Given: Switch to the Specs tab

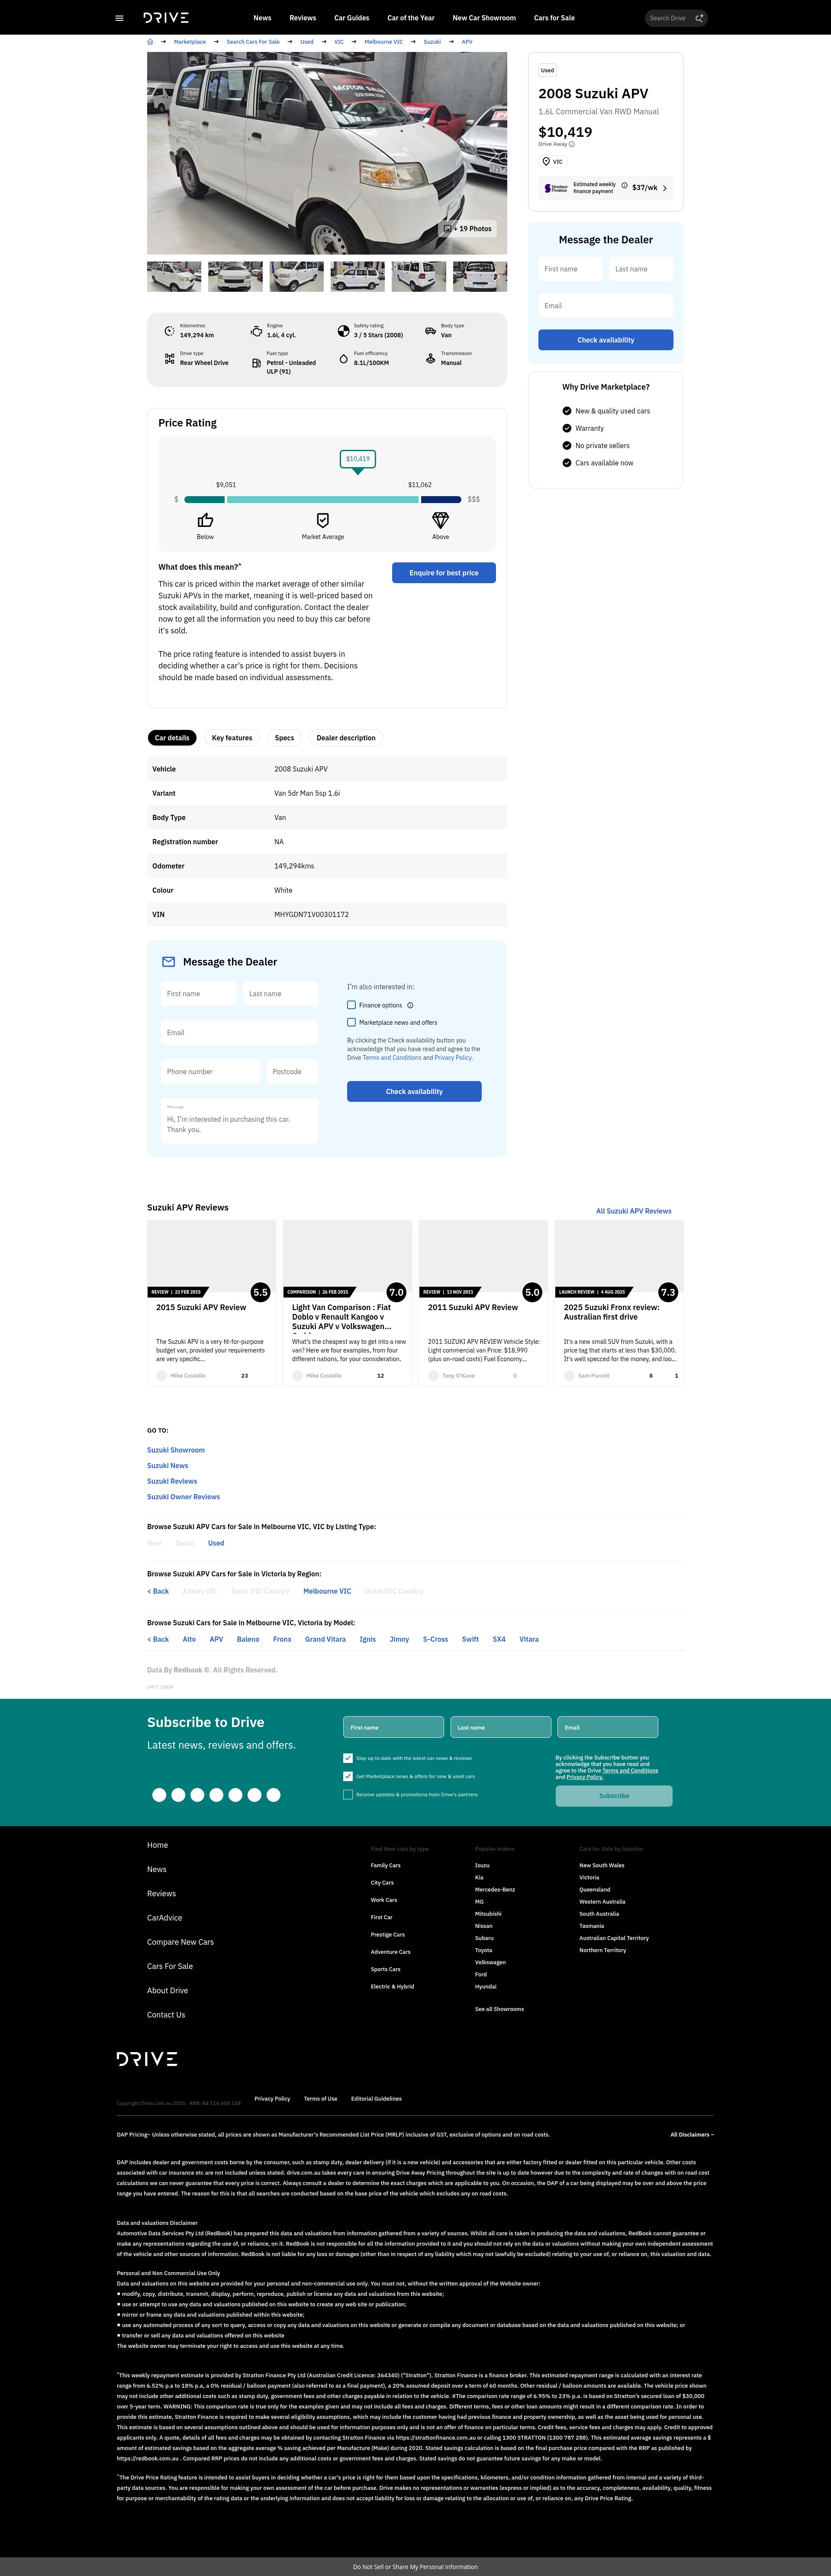Looking at the screenshot, I should [284, 738].
